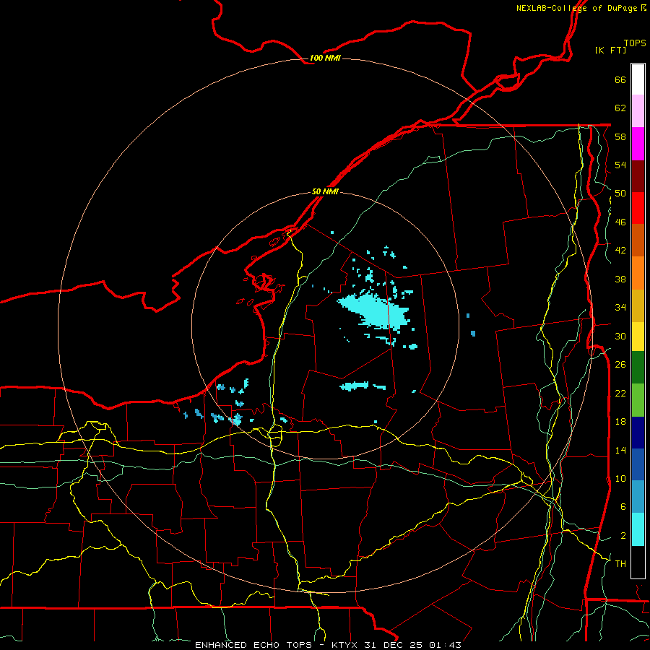Click the "26" legend value label
Viewport: 650px width, 650px height.
coord(620,365)
